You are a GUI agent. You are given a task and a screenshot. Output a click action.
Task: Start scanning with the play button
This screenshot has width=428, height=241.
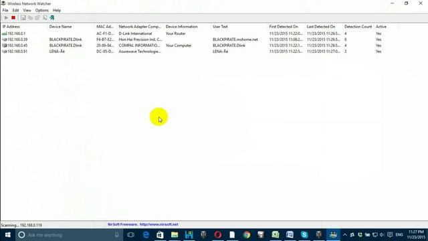[6, 18]
